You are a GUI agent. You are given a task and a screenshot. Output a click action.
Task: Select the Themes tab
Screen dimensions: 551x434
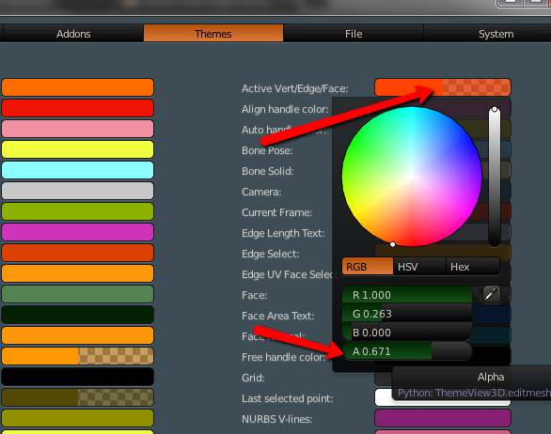213,34
